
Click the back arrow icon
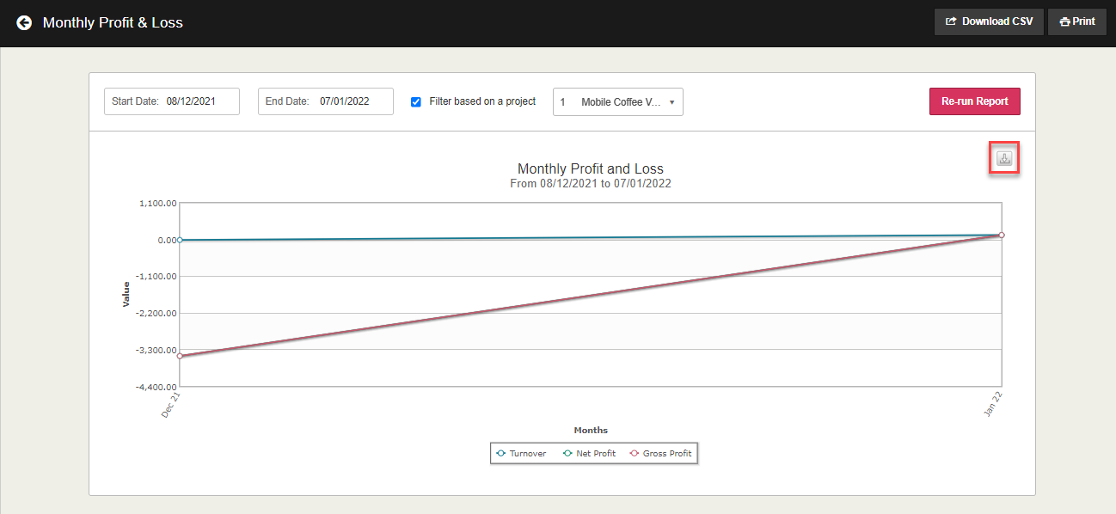pos(24,22)
